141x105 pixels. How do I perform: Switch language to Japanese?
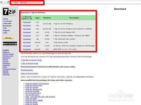pos(6,65)
